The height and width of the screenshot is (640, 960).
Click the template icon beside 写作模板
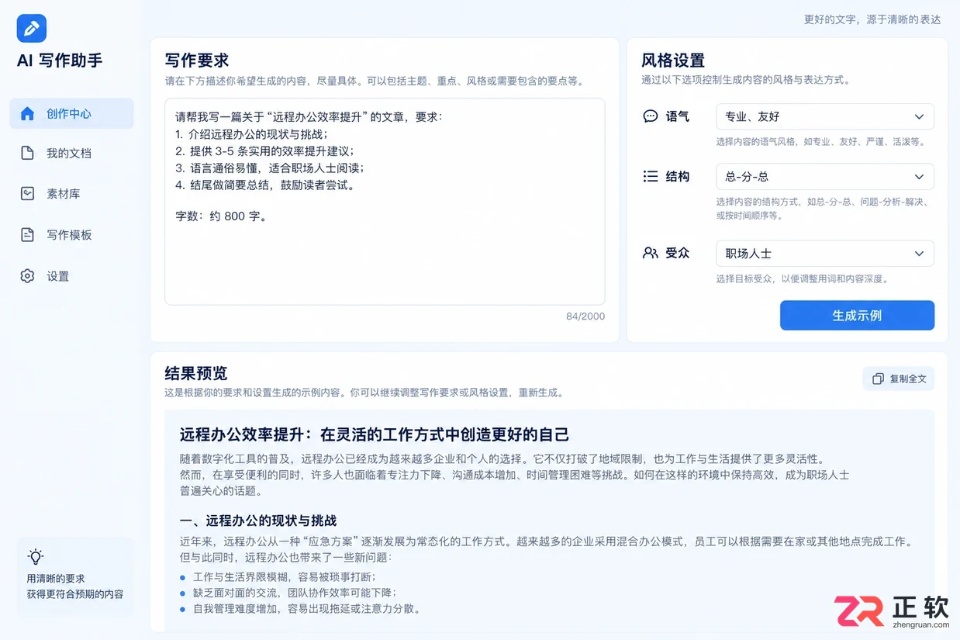pyautogui.click(x=27, y=234)
